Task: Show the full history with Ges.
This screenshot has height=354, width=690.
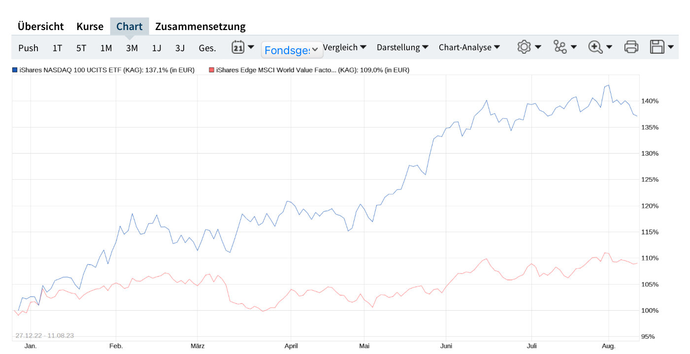Action: pos(207,48)
